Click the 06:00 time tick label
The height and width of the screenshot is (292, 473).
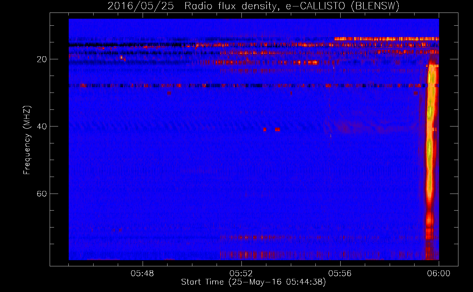coord(439,273)
